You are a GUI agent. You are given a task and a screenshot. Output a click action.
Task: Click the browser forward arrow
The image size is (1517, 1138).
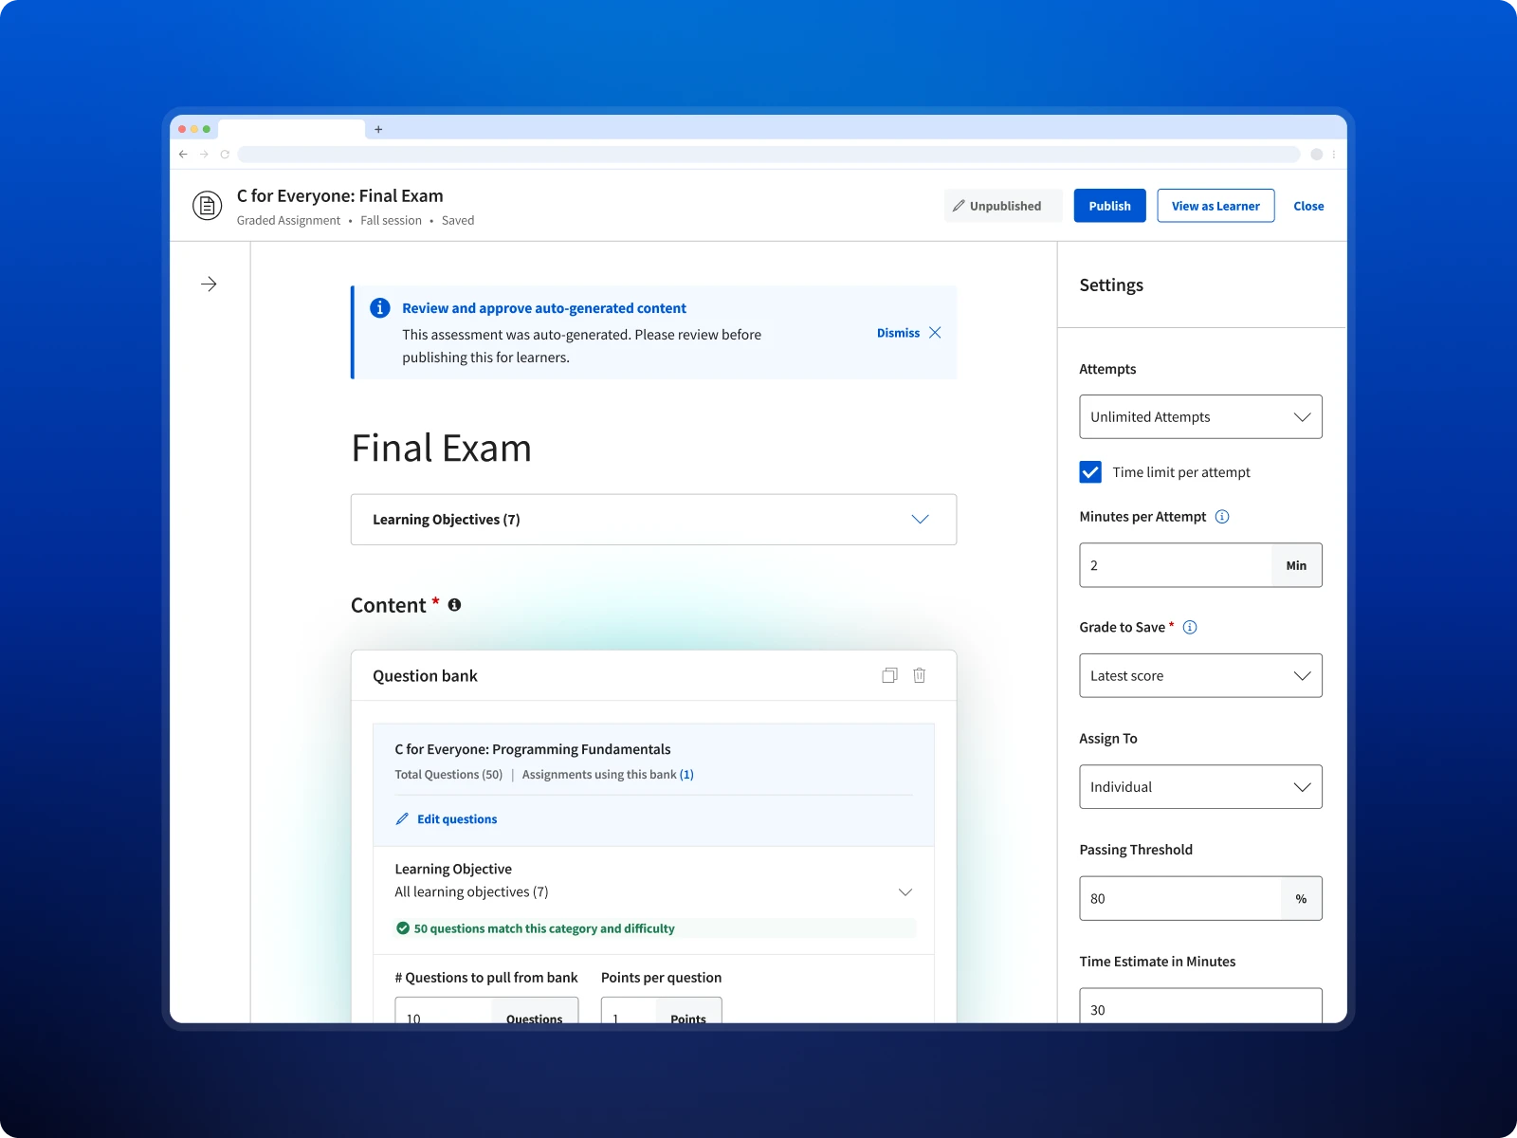(x=204, y=154)
